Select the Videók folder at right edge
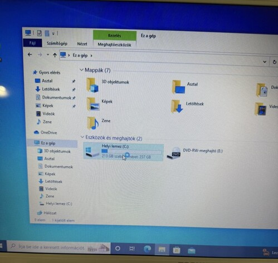The width and height of the screenshot is (278, 263). tap(266, 109)
